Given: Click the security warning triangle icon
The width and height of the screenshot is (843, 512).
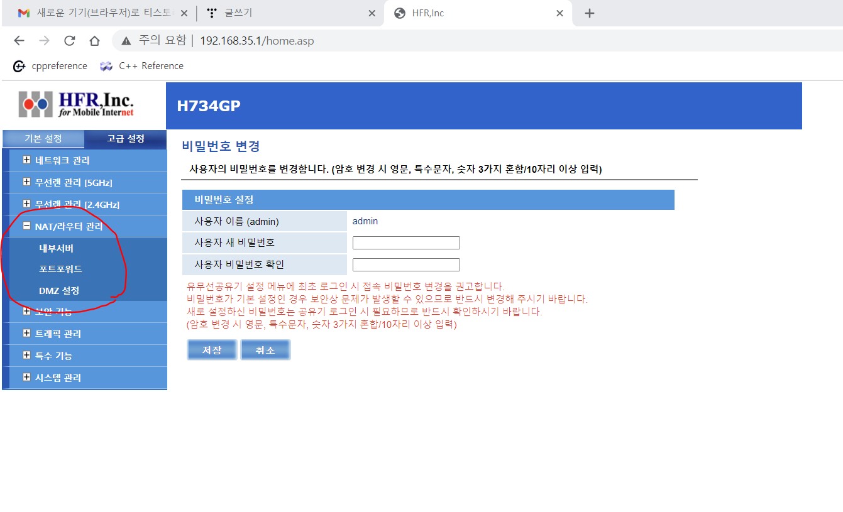Looking at the screenshot, I should click(x=126, y=41).
